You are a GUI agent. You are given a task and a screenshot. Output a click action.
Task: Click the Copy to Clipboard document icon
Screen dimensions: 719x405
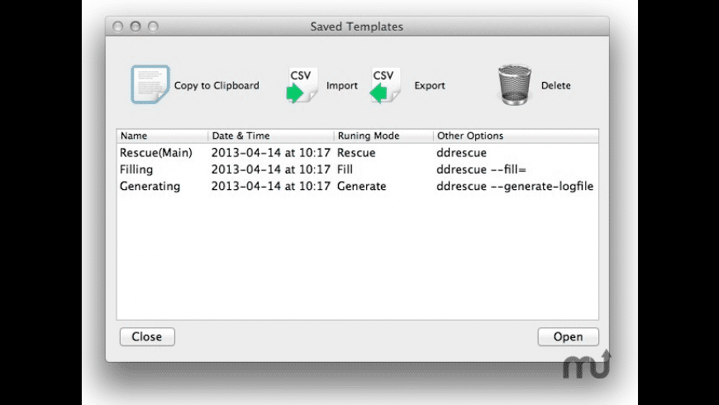coord(150,84)
